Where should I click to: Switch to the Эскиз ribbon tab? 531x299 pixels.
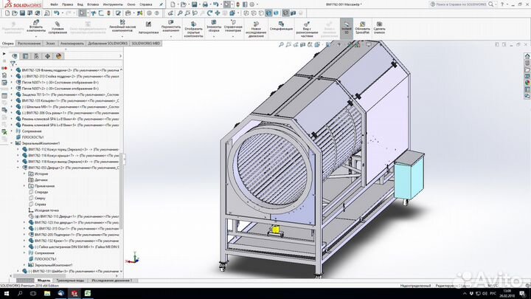[51, 44]
